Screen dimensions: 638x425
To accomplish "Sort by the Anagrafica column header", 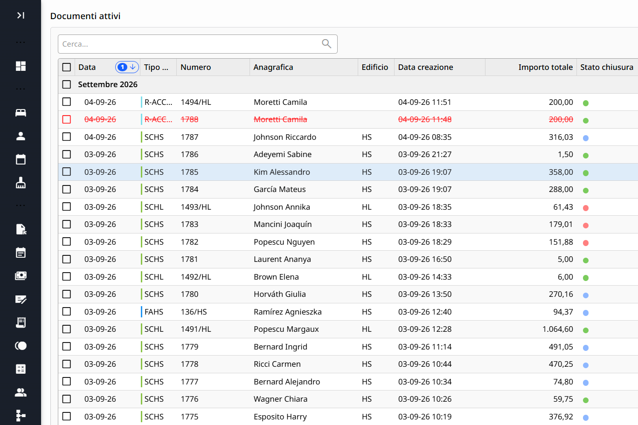I will (273, 67).
